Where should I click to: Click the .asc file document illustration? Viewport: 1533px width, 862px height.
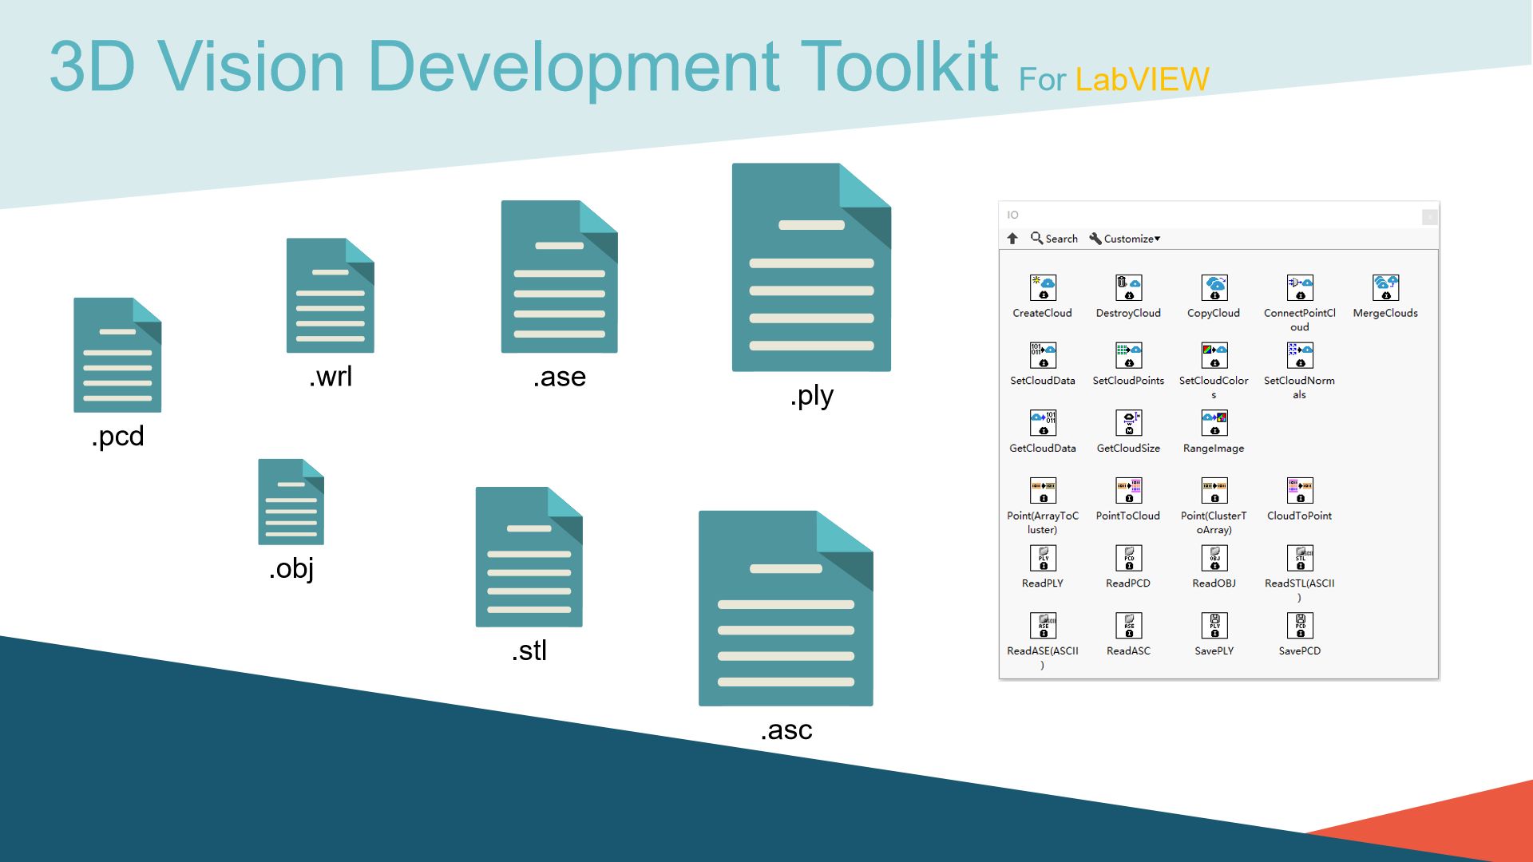785,609
